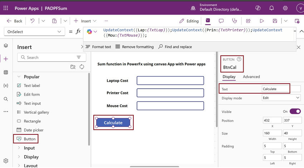Insert a Rectangle control
Viewport: 304px width, 168px height.
(x=29, y=121)
